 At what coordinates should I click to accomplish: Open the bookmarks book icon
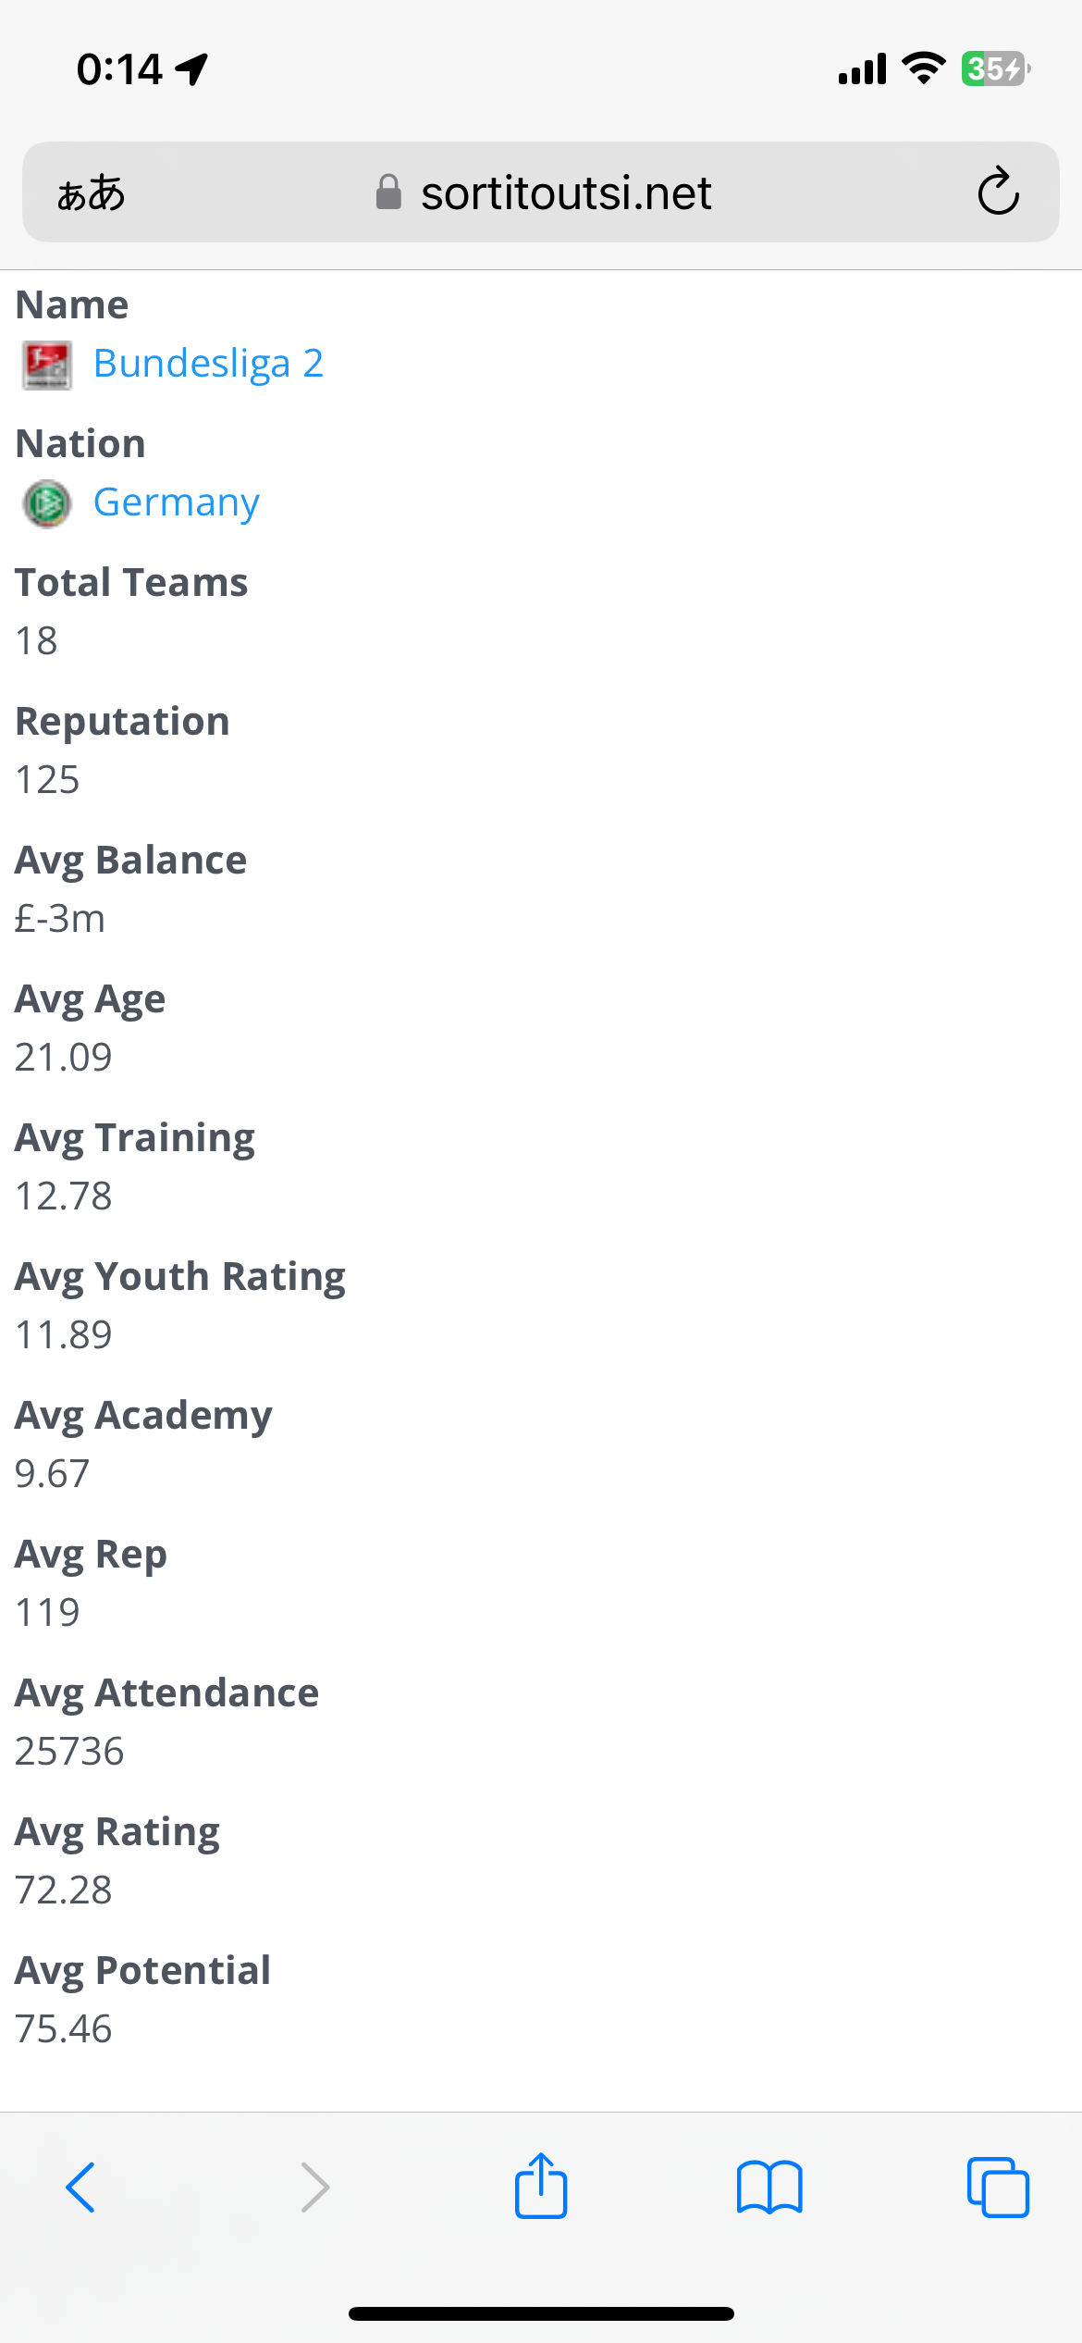[x=769, y=2188]
